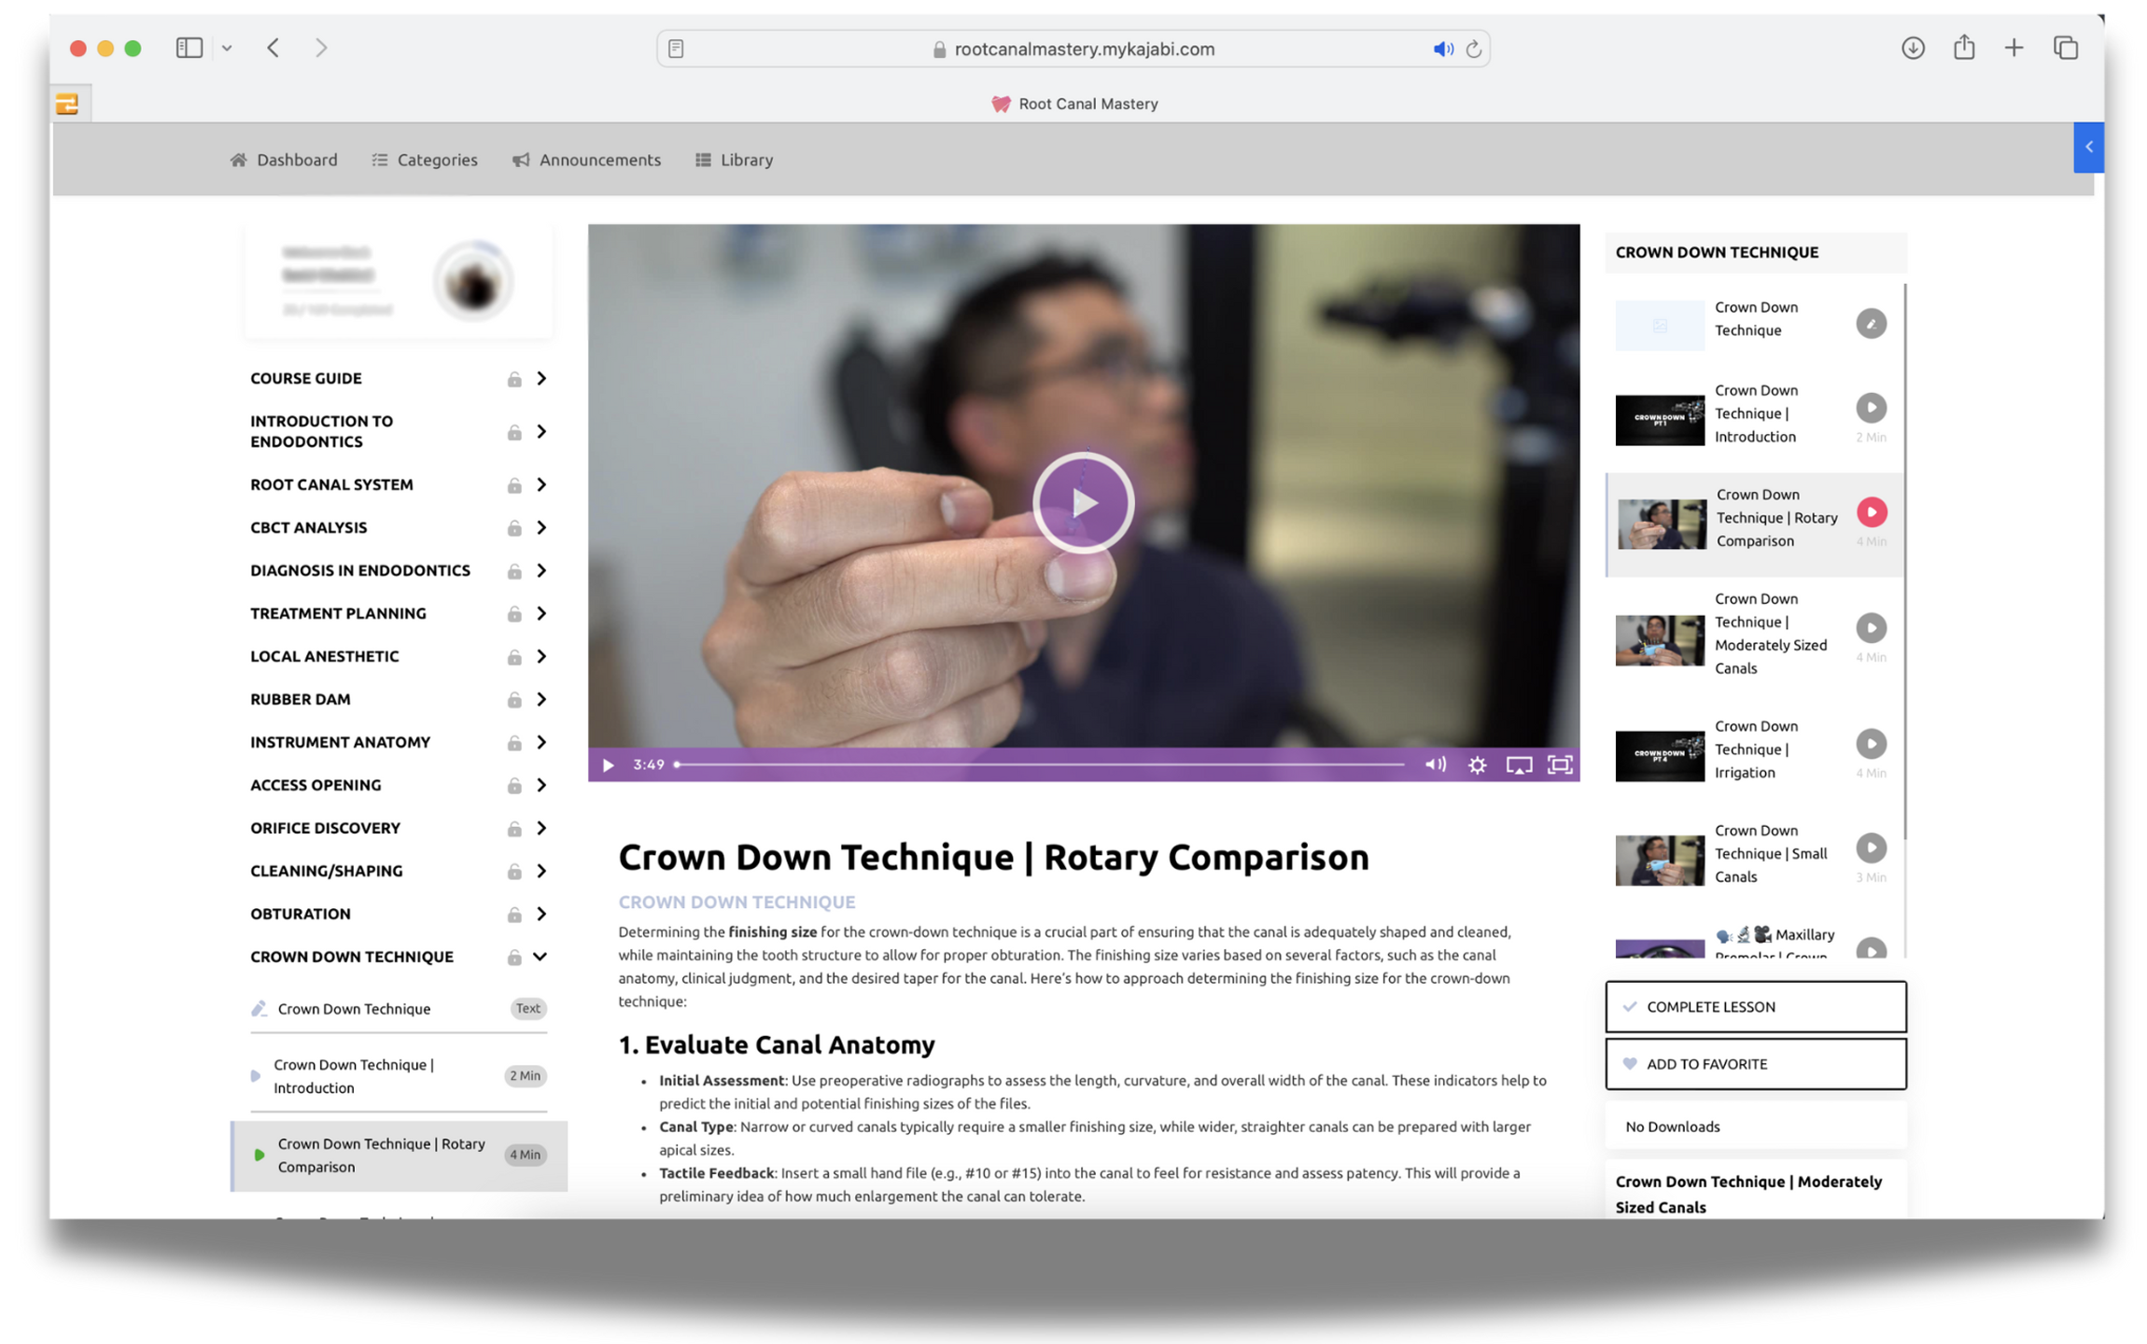This screenshot has height=1344, width=2147.
Task: Open Moderately Sized Canals lesson thumbnail
Action: (1659, 639)
